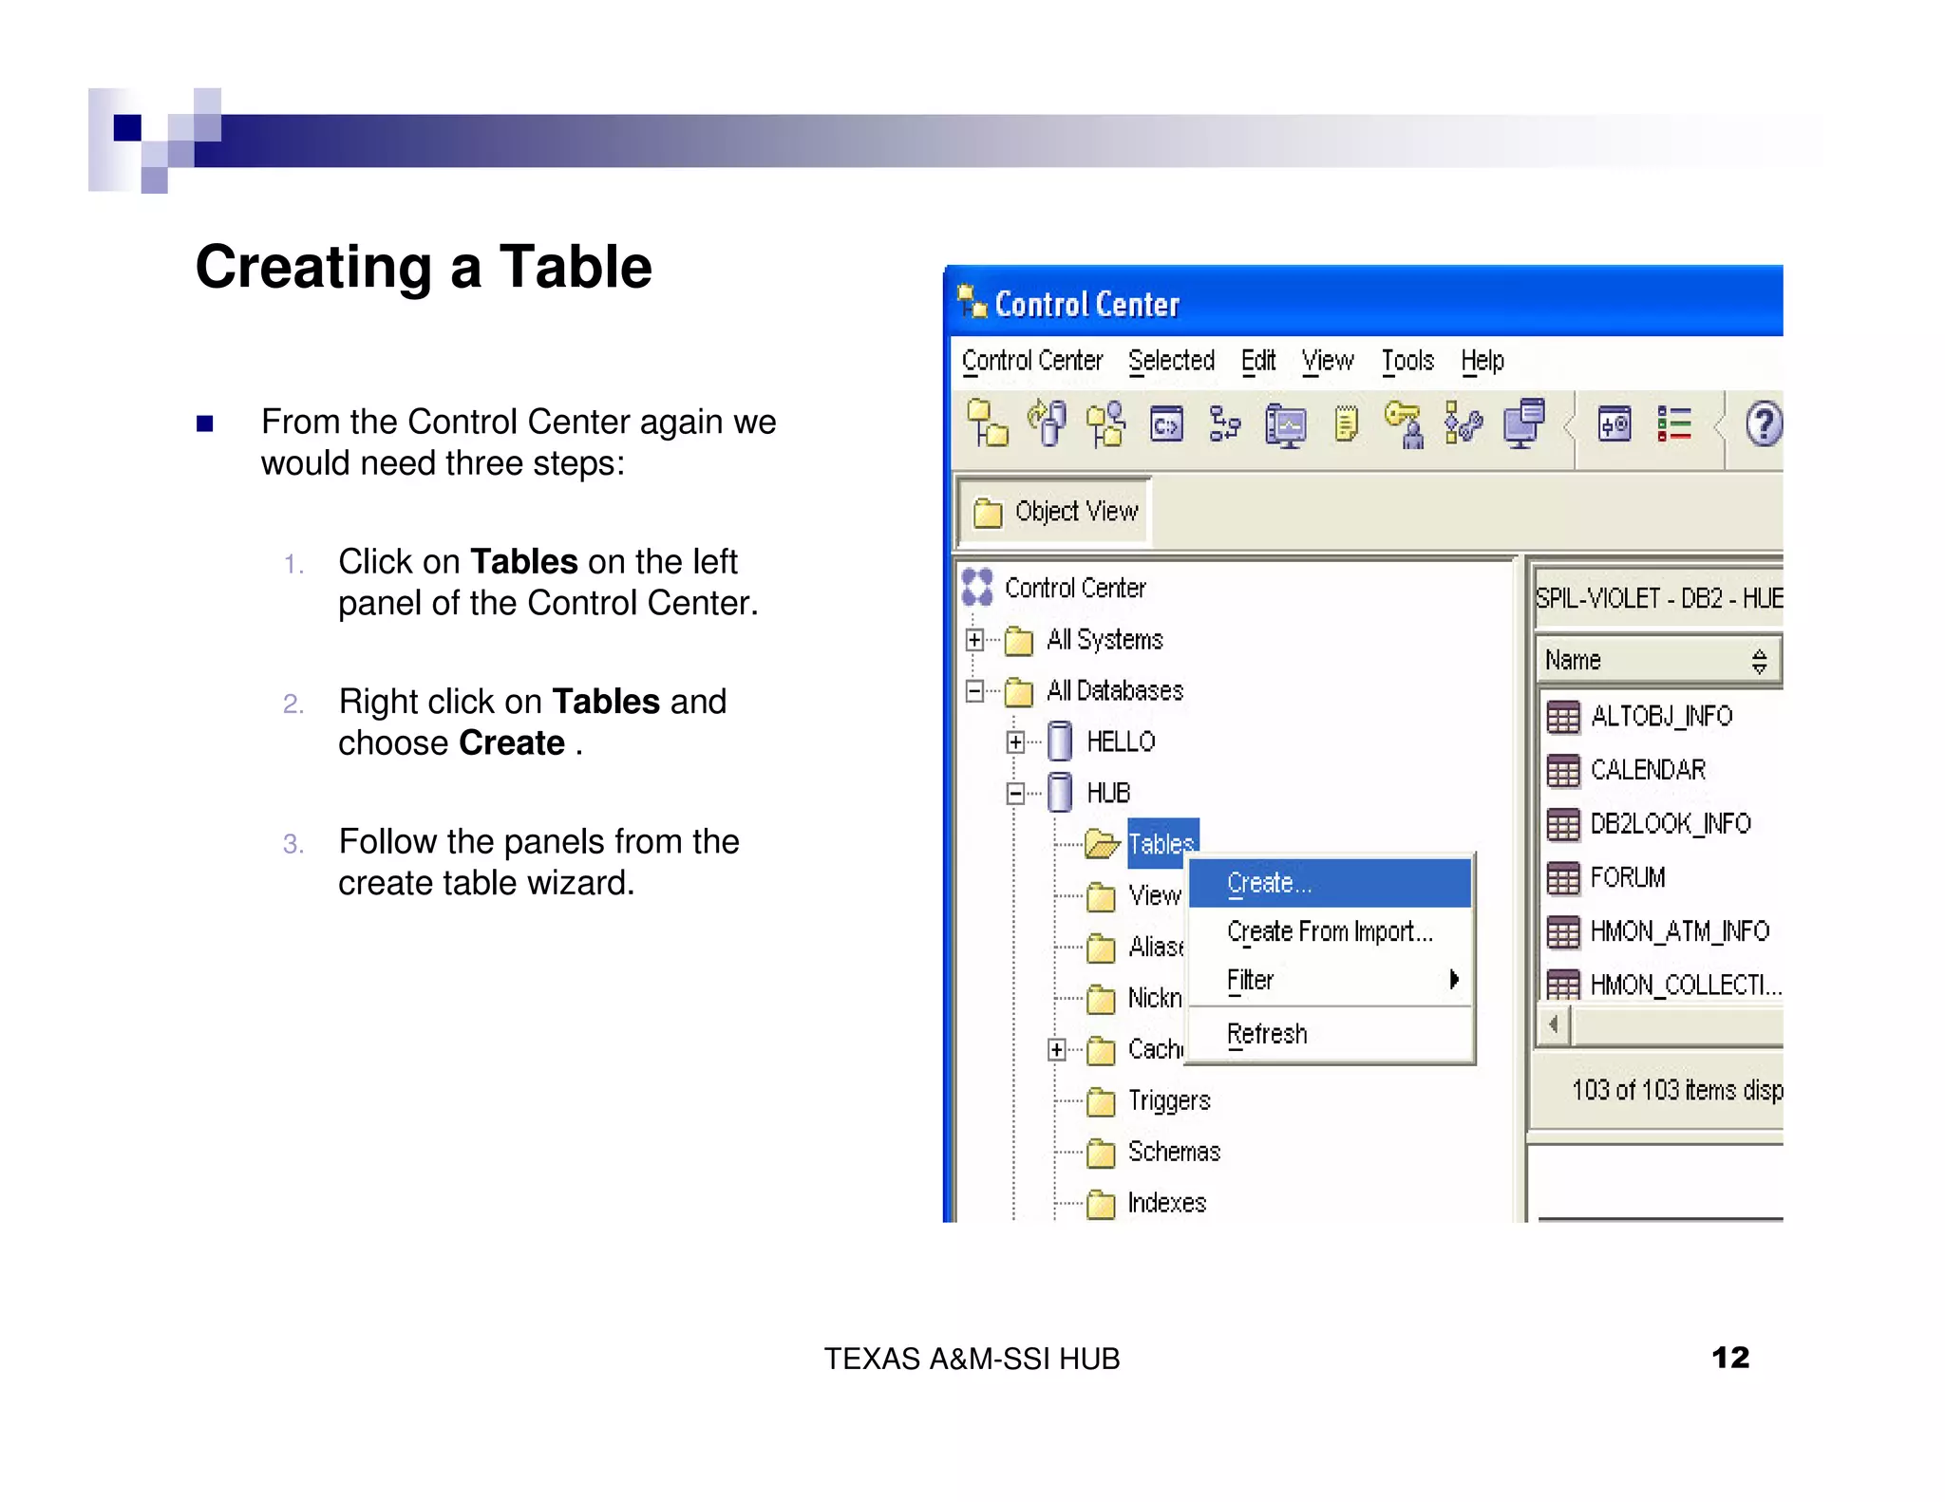
Task: Expand the HELLO database node
Action: 1016,742
